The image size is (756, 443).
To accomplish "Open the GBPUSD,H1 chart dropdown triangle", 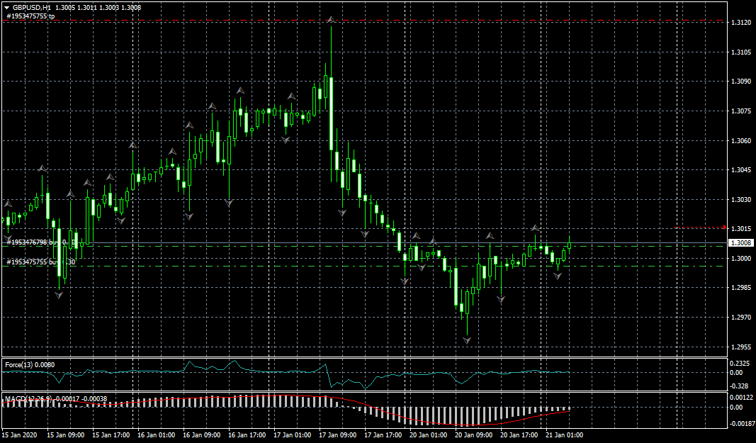I will tap(6, 7).
